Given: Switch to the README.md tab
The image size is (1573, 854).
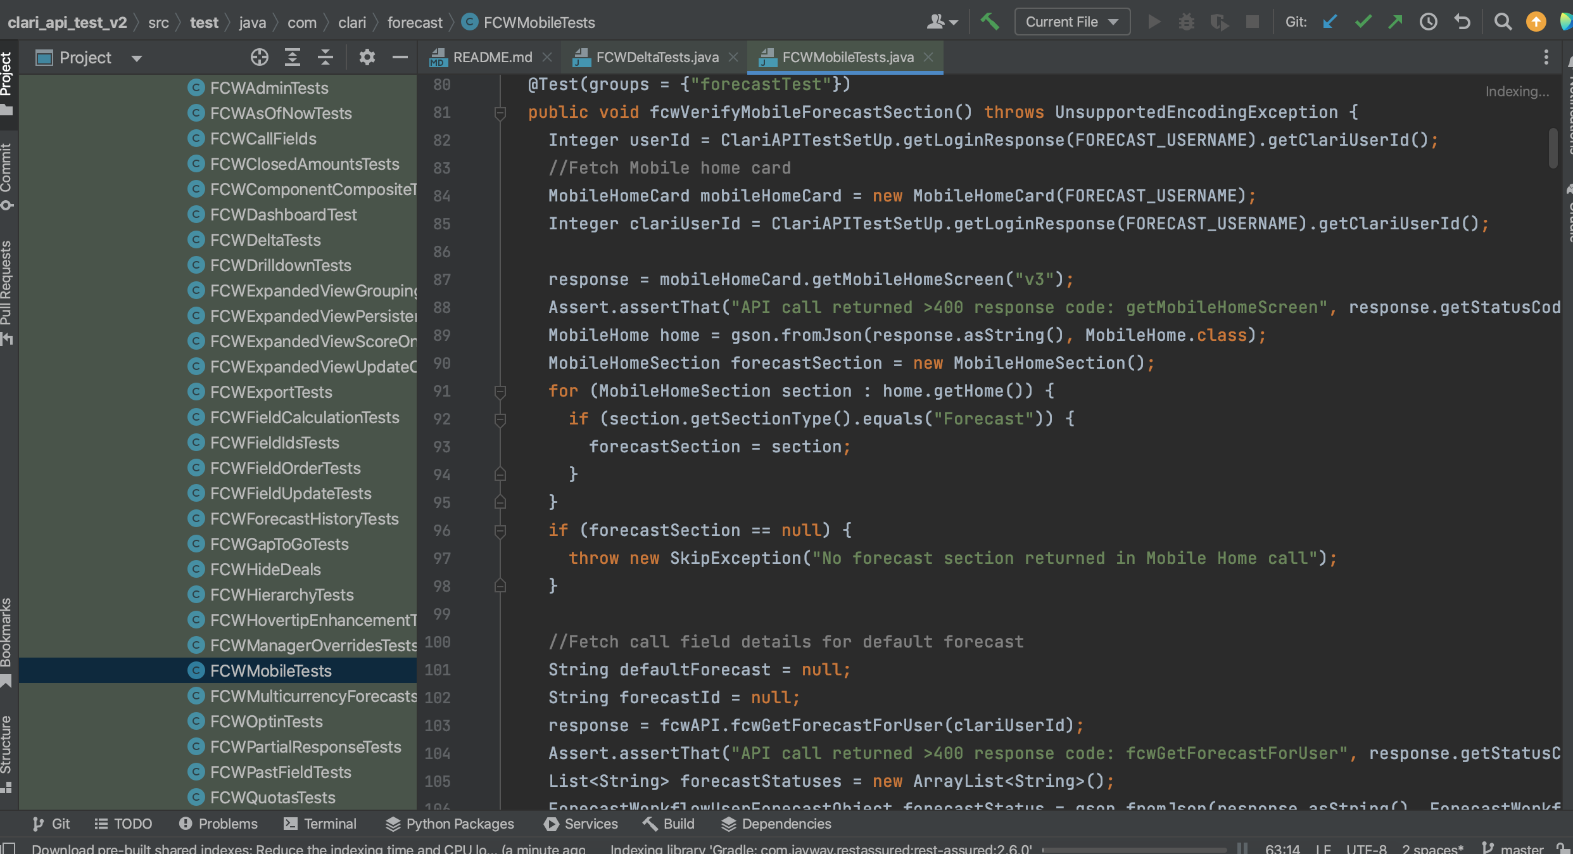Looking at the screenshot, I should [x=492, y=58].
